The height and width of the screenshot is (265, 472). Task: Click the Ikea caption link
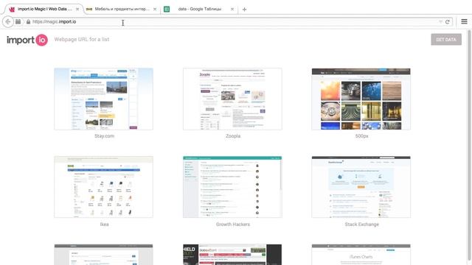104,225
